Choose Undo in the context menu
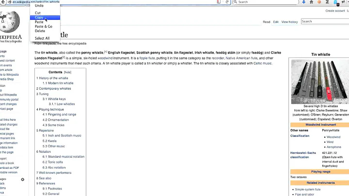The width and height of the screenshot is (349, 196). [45, 5]
